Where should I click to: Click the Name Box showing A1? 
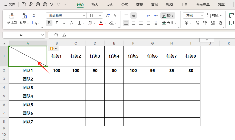point(24,35)
